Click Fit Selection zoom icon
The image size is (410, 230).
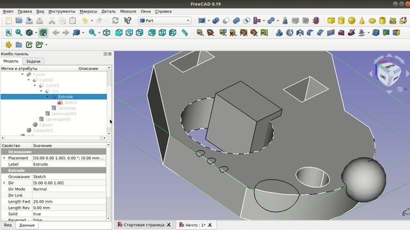(19, 33)
